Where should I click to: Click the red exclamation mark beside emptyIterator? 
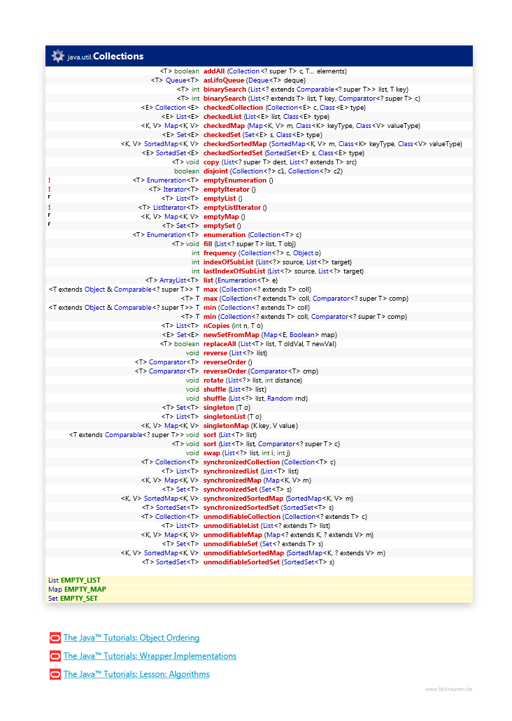tap(49, 190)
